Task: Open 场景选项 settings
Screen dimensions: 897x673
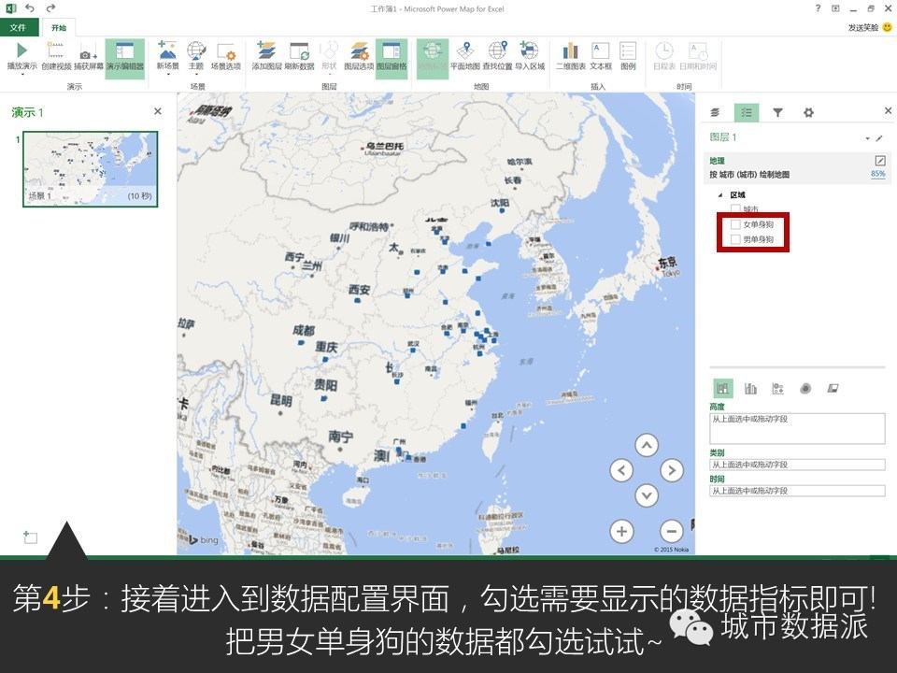Action: [226, 56]
